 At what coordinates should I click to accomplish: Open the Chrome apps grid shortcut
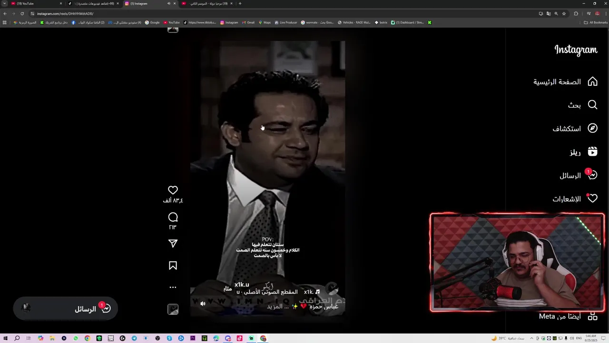point(5,22)
